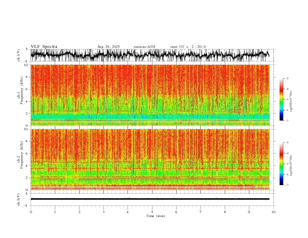
Task: Click the "ch.3(V)" axis label
Action: point(19,199)
